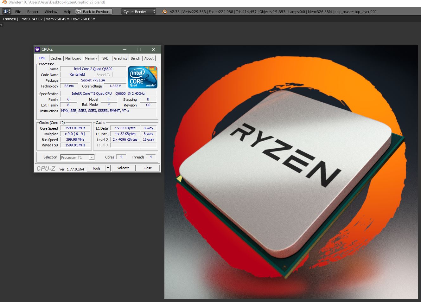Click the Blender scene statistics text v2.78
The height and width of the screenshot is (302, 421).
coord(273,11)
